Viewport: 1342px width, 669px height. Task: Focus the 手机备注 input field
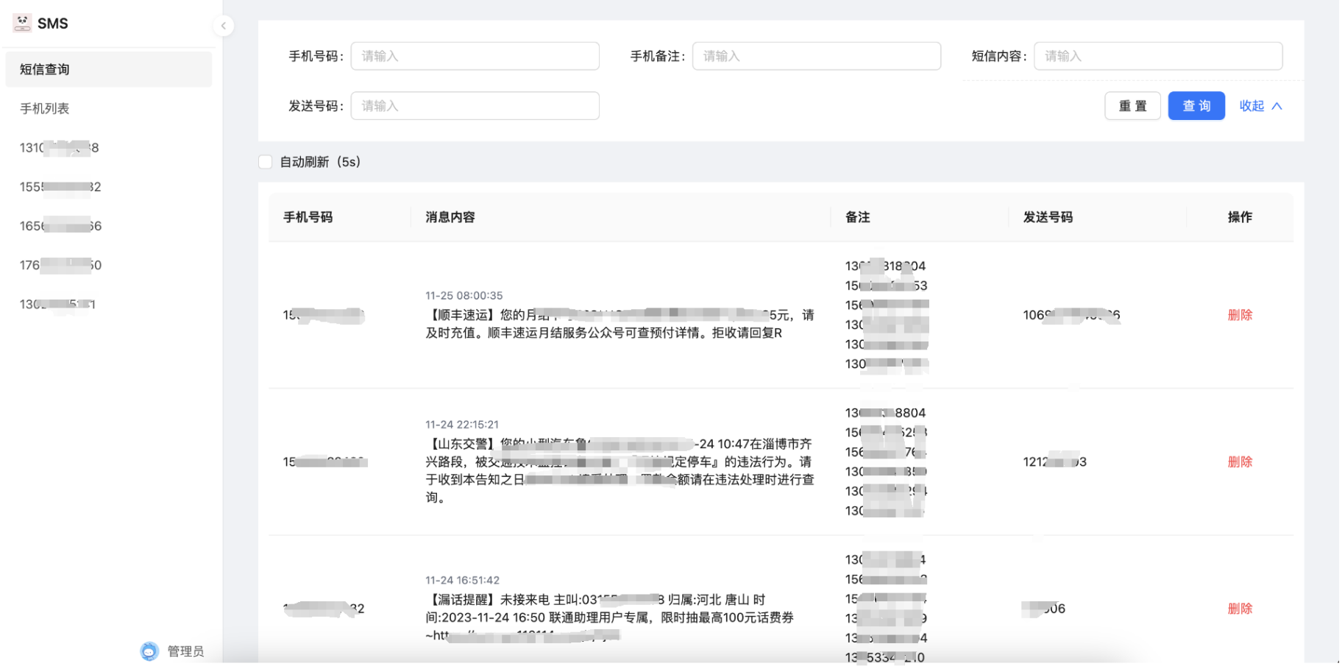click(816, 56)
